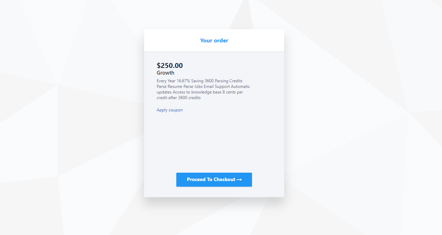Click the Email Support text

[x=217, y=87]
